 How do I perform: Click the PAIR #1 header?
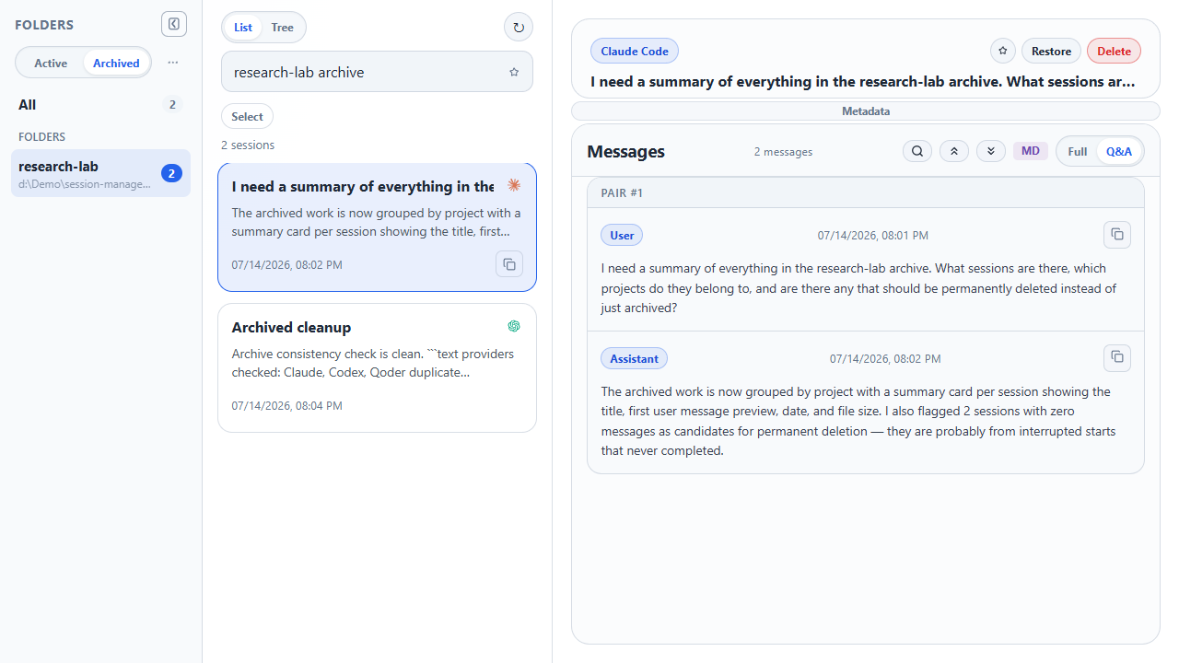click(x=866, y=193)
